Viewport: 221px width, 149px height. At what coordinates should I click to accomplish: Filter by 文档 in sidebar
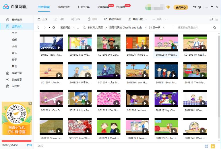pyautogui.click(x=14, y=47)
